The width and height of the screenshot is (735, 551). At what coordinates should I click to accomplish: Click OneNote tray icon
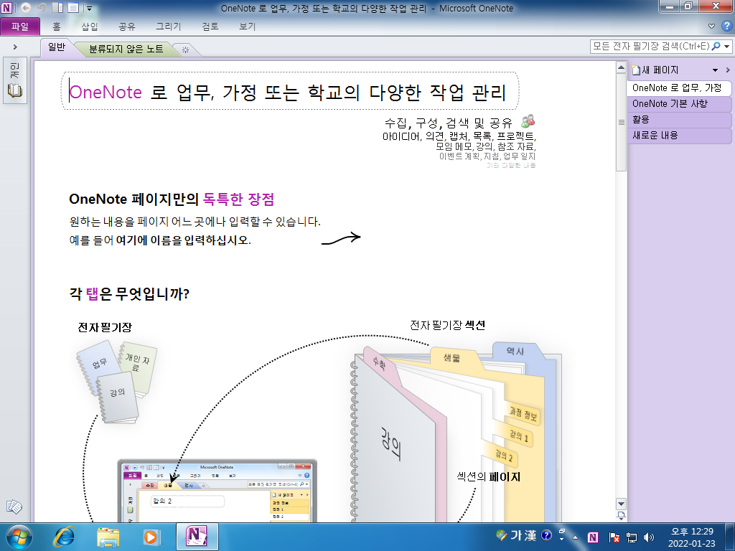[x=593, y=537]
